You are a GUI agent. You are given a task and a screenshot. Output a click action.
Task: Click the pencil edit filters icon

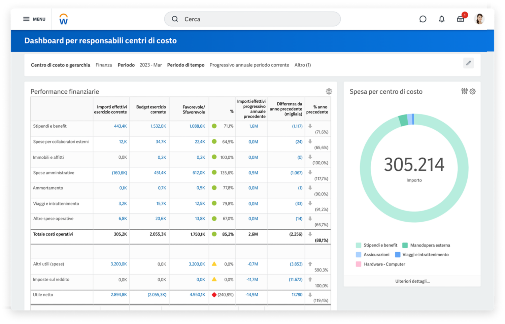[x=468, y=63]
